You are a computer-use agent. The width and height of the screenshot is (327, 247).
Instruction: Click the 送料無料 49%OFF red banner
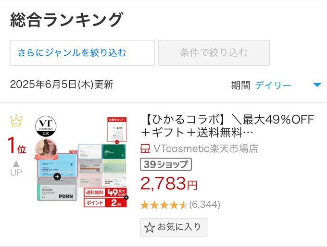[x=105, y=192]
